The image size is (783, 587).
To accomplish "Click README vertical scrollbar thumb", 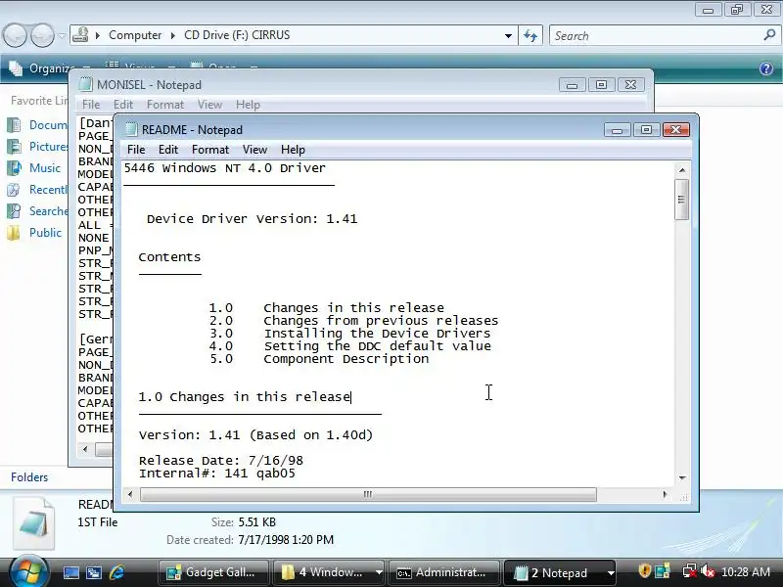I will [681, 200].
